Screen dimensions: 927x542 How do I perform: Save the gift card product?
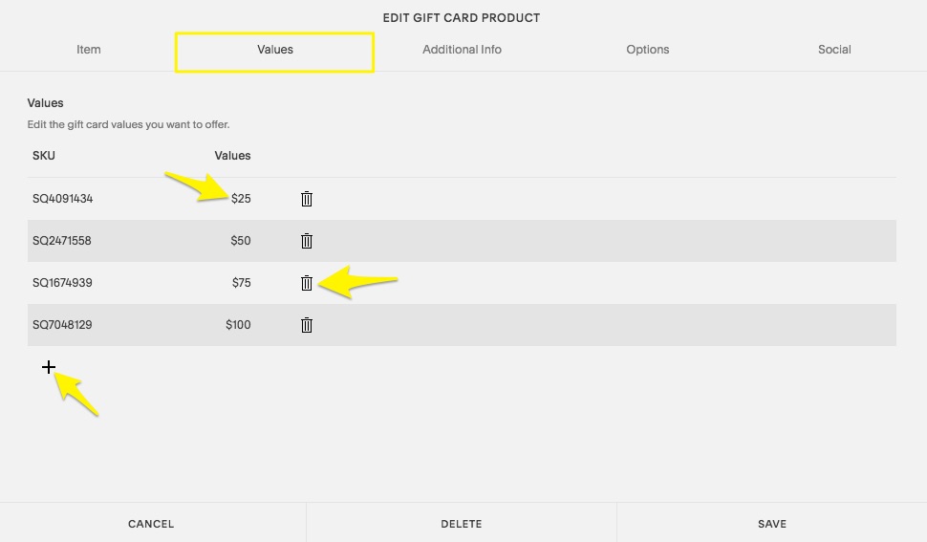click(x=772, y=524)
